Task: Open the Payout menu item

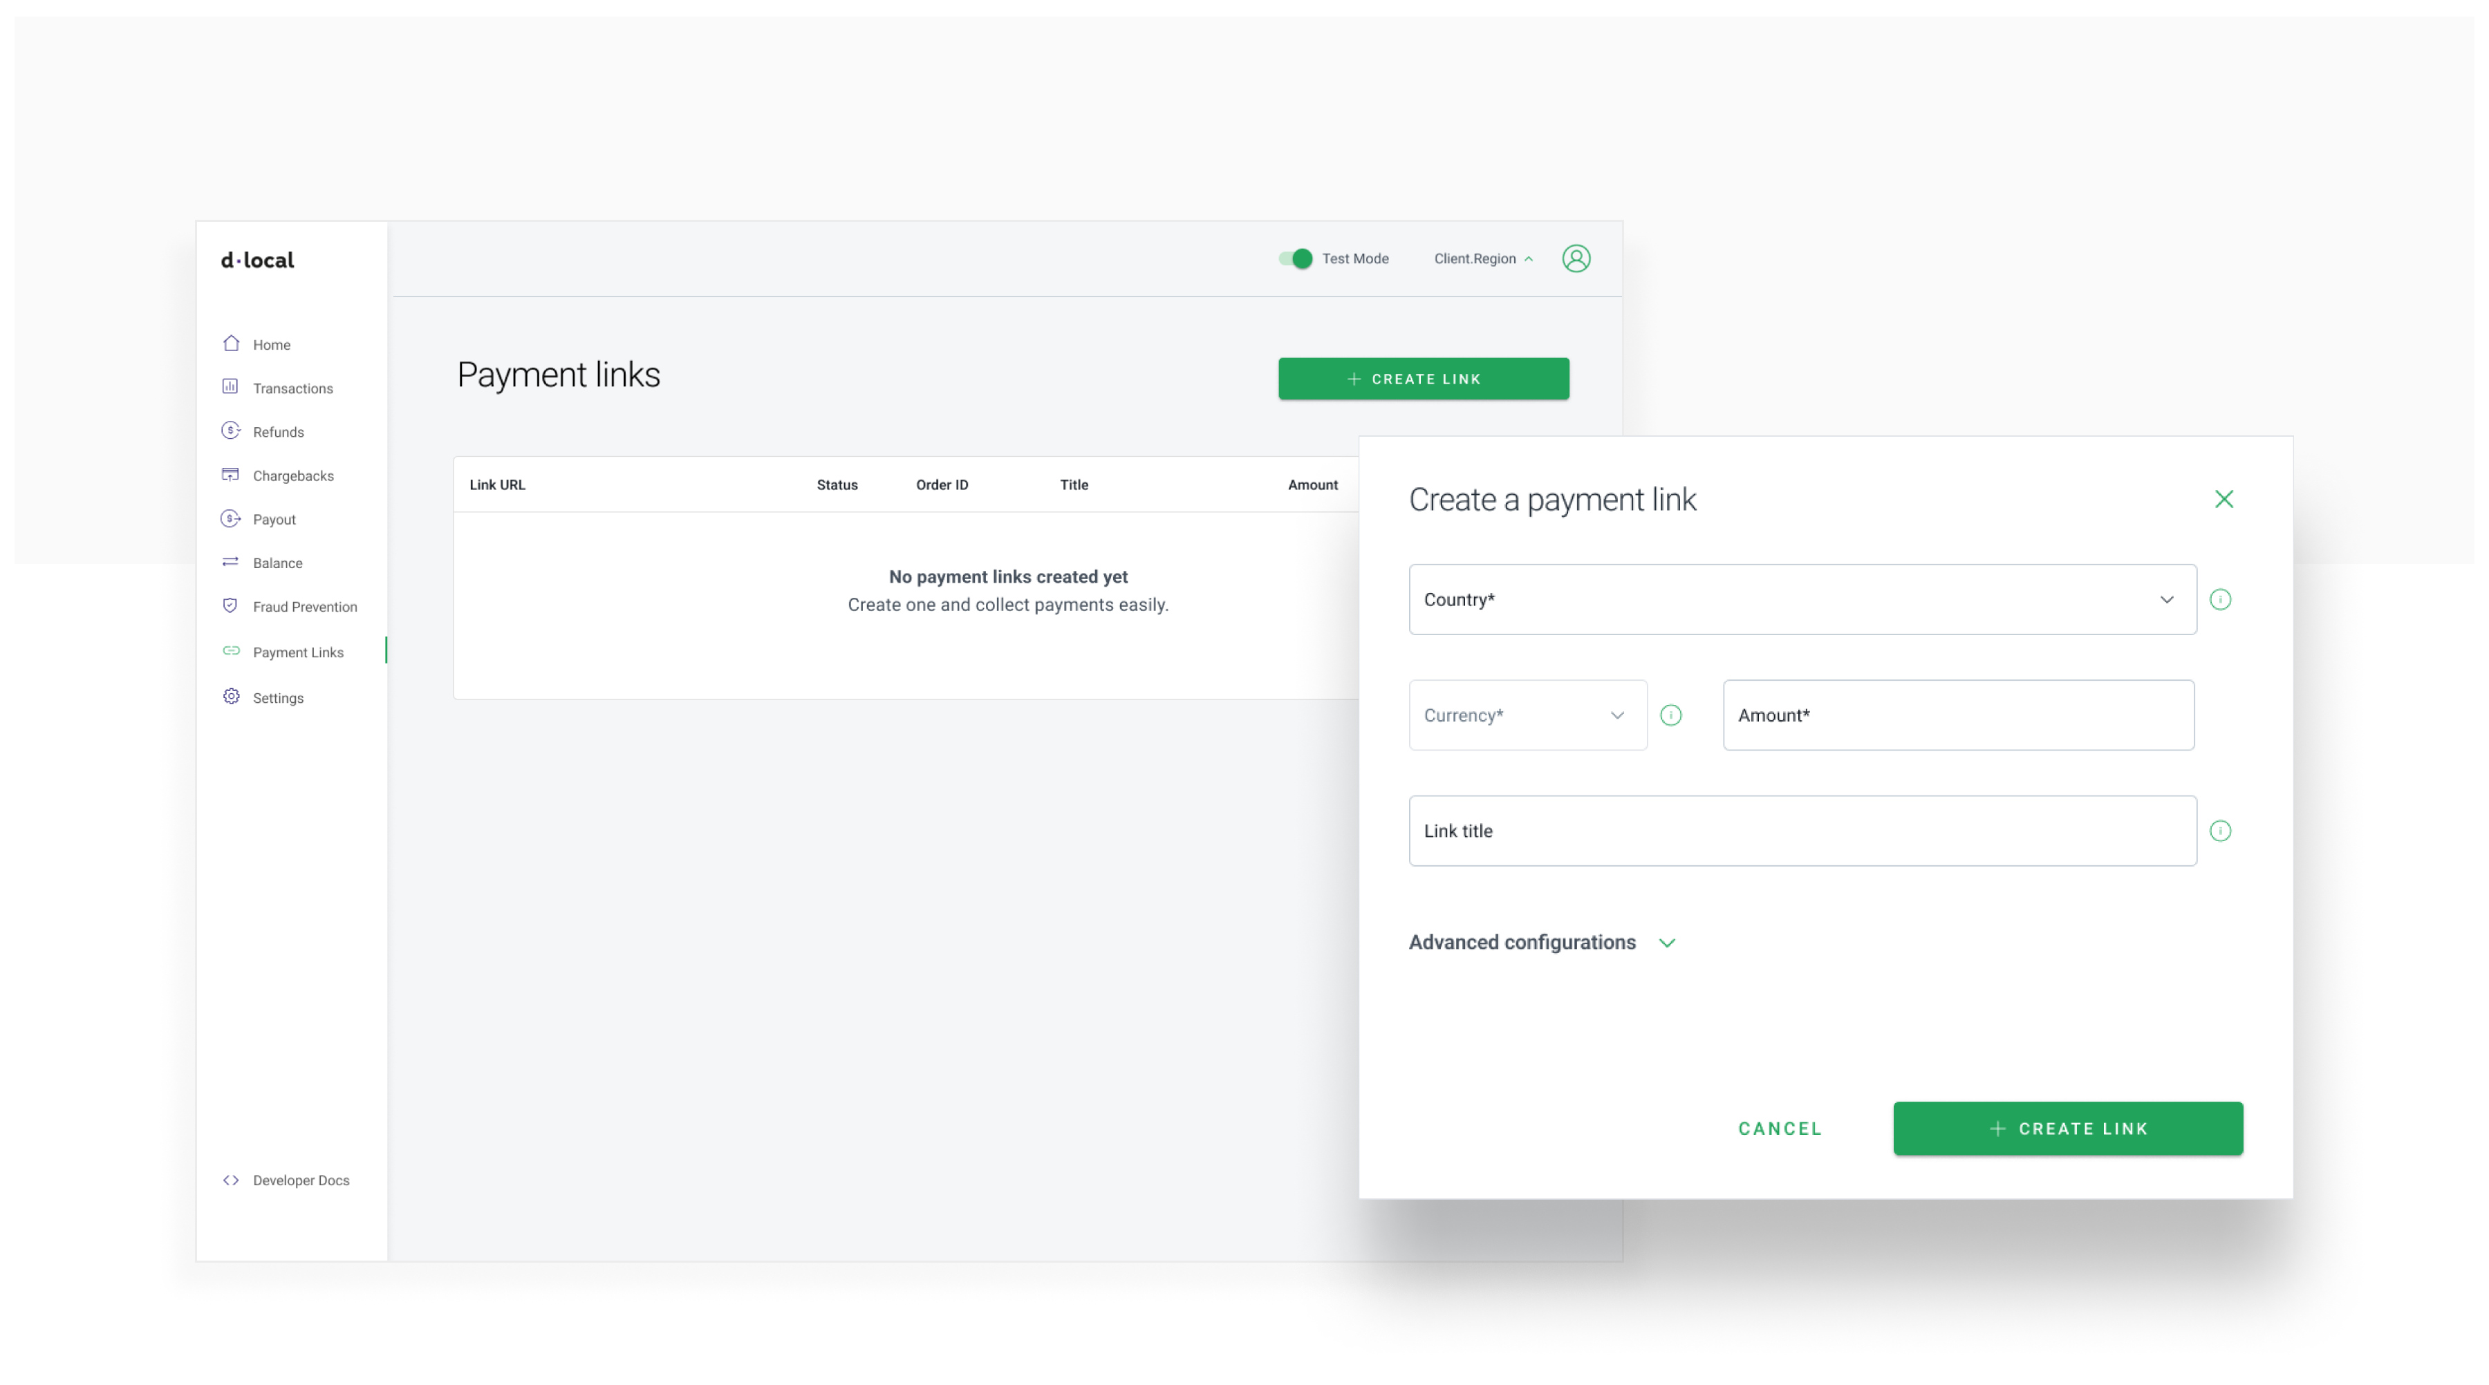Action: click(274, 520)
